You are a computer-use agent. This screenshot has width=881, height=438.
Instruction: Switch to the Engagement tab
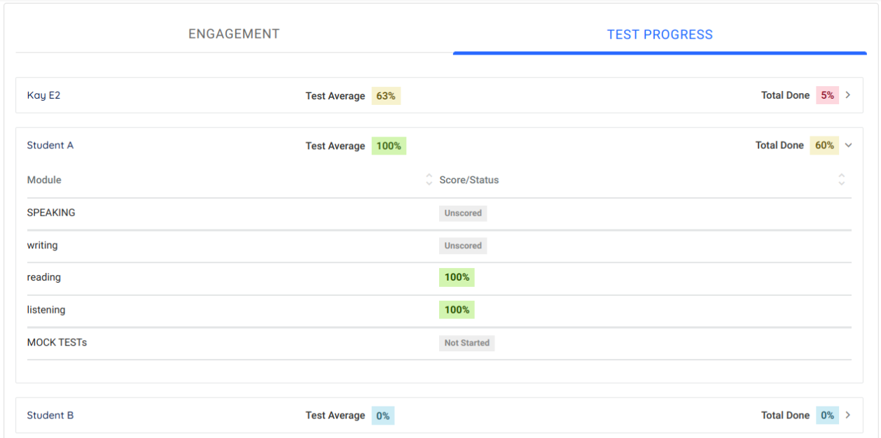(x=234, y=34)
